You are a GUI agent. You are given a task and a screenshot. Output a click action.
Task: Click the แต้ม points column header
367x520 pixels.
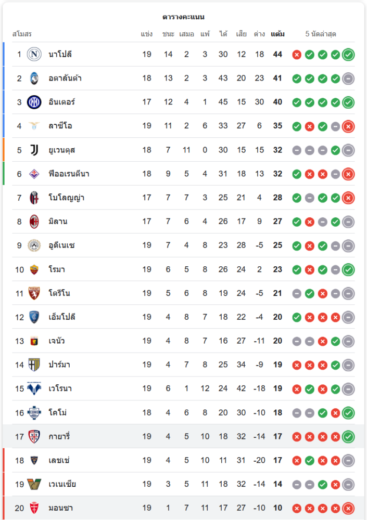pos(277,34)
